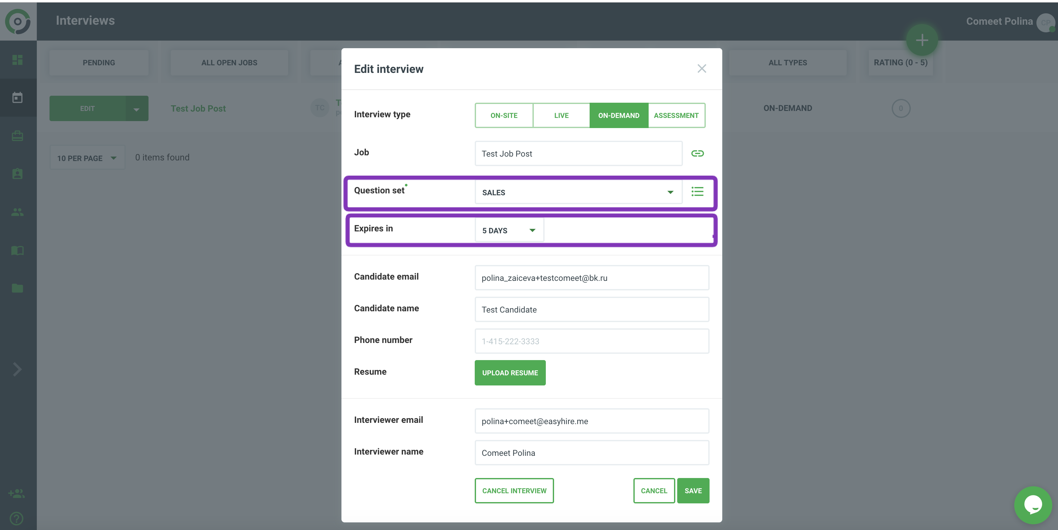Open the help question mark icon
The height and width of the screenshot is (530, 1058).
[x=17, y=519]
